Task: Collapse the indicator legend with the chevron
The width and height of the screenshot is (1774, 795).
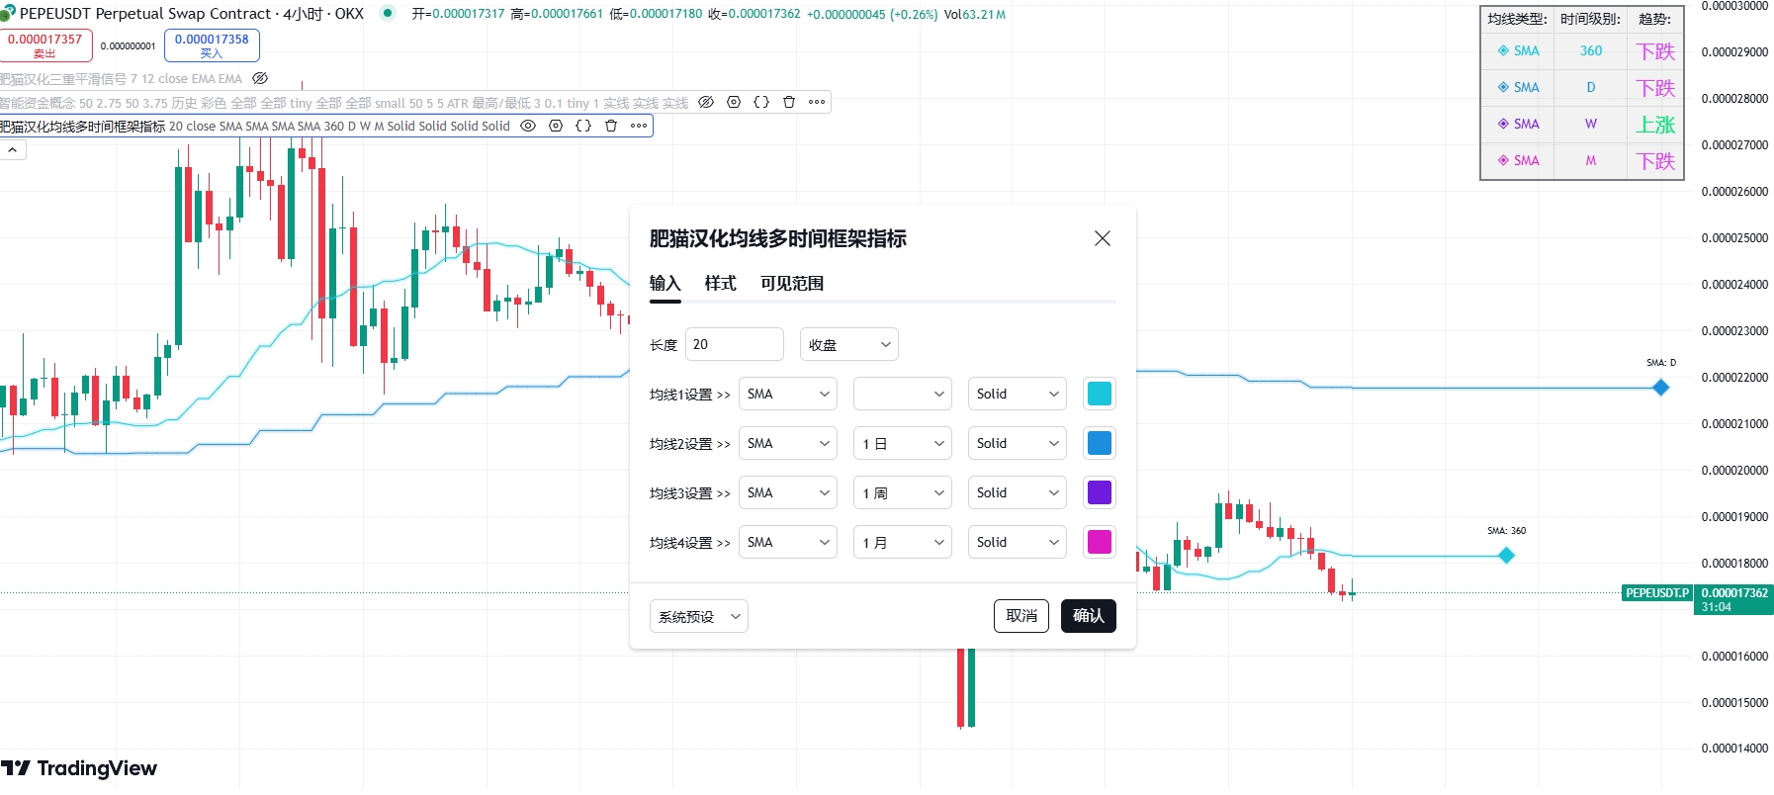Action: pyautogui.click(x=13, y=150)
